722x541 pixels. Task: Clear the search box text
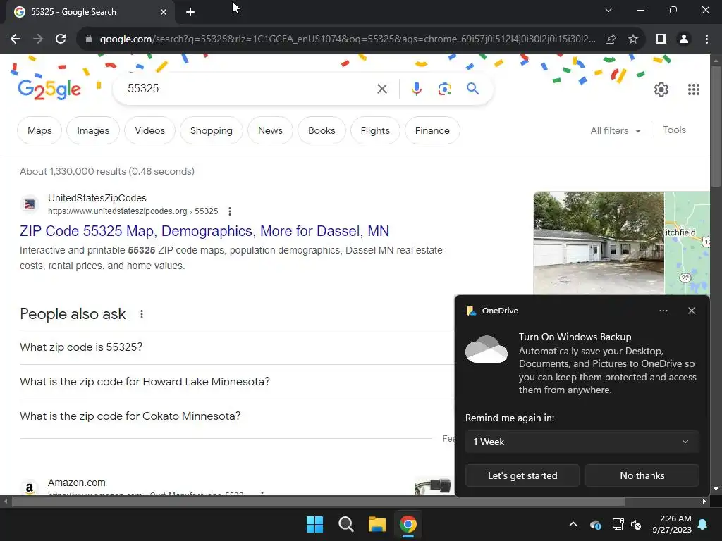[381, 89]
